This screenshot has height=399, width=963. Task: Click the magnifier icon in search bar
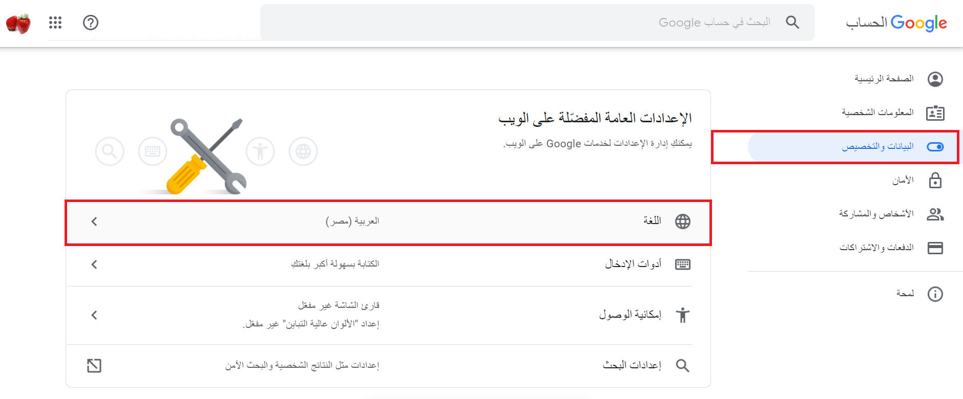coord(792,23)
